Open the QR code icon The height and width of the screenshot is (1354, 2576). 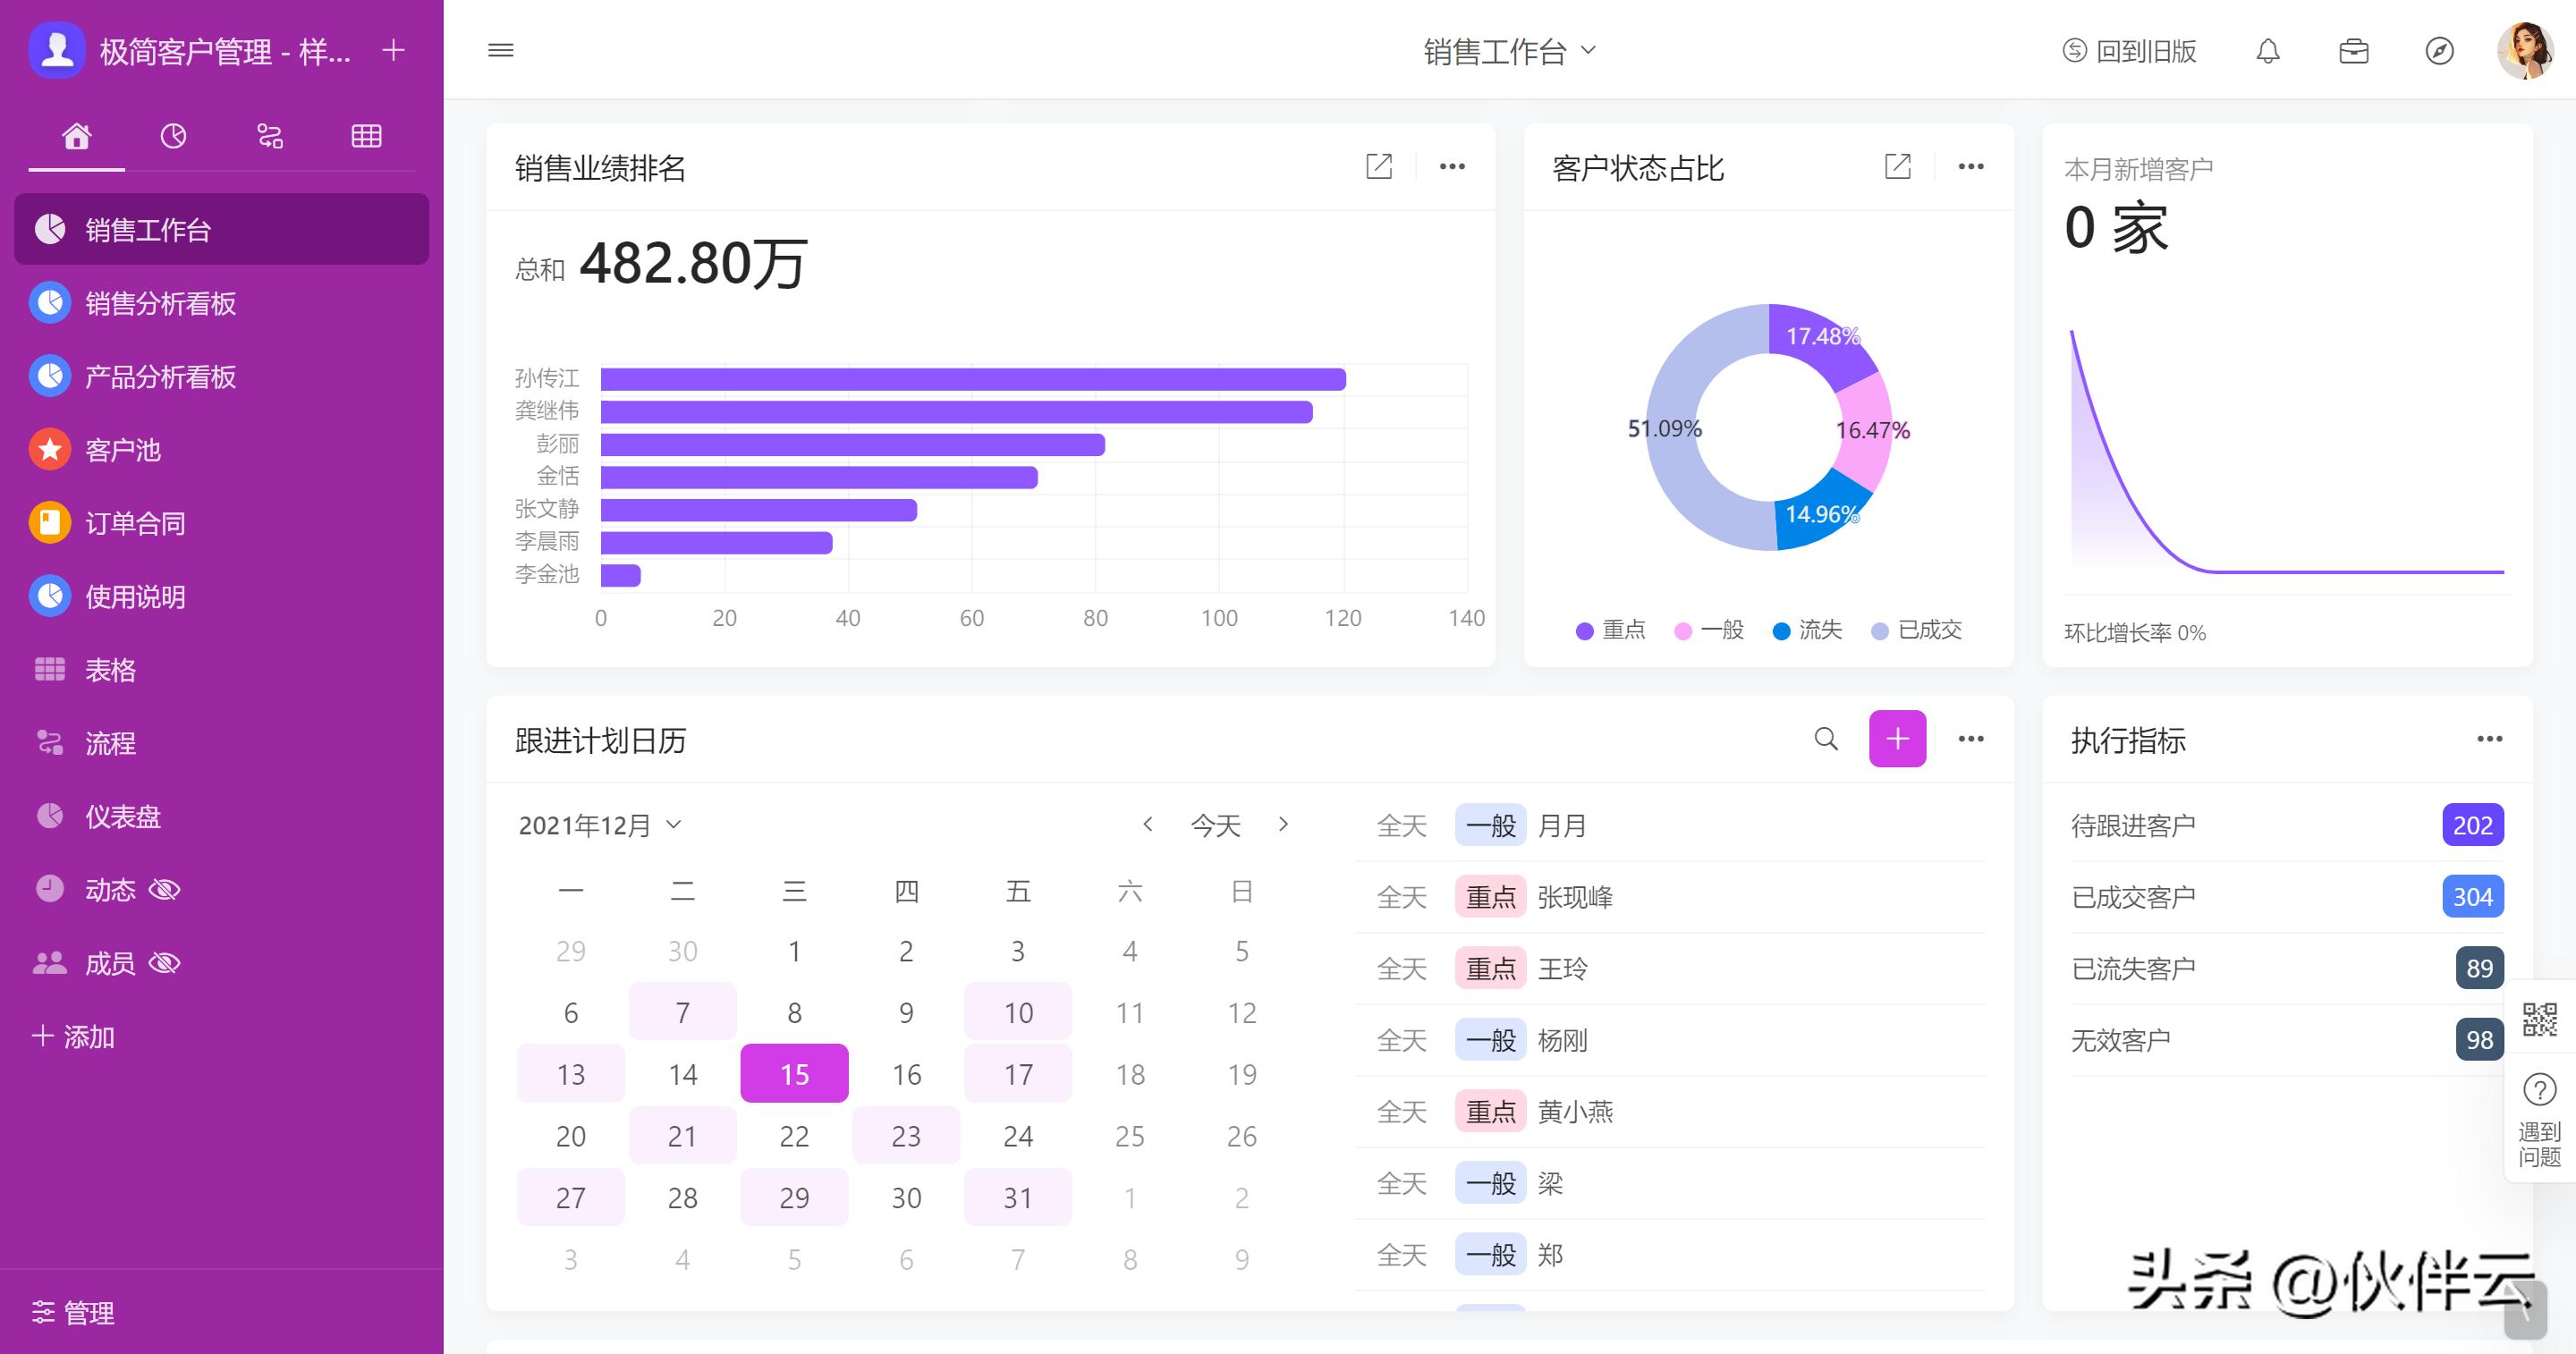tap(2539, 1019)
